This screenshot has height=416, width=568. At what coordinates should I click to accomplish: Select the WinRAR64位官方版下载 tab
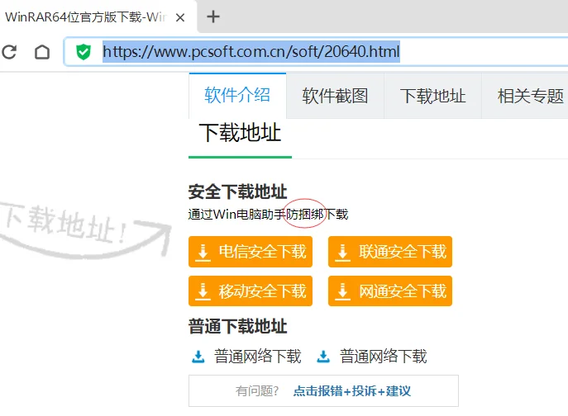(85, 17)
